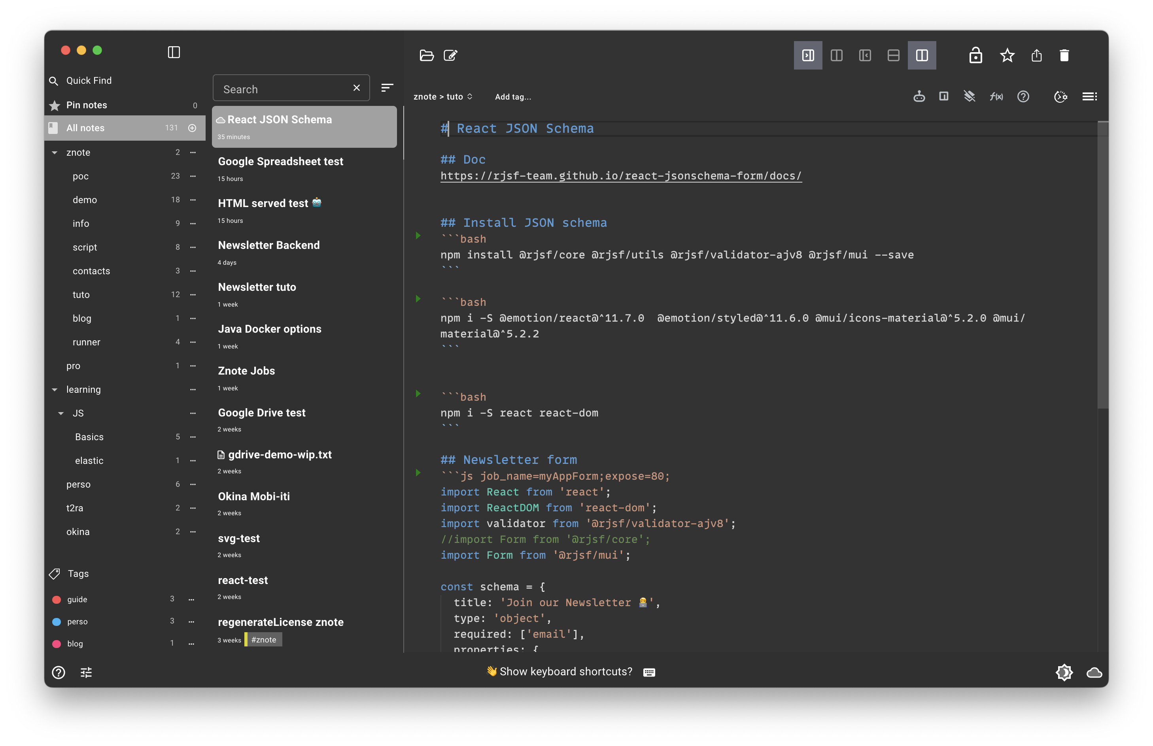Toggle the brightness theme icon in status bar

click(1064, 672)
